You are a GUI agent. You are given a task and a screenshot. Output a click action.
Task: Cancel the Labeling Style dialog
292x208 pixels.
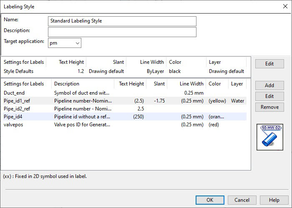coord(242,200)
